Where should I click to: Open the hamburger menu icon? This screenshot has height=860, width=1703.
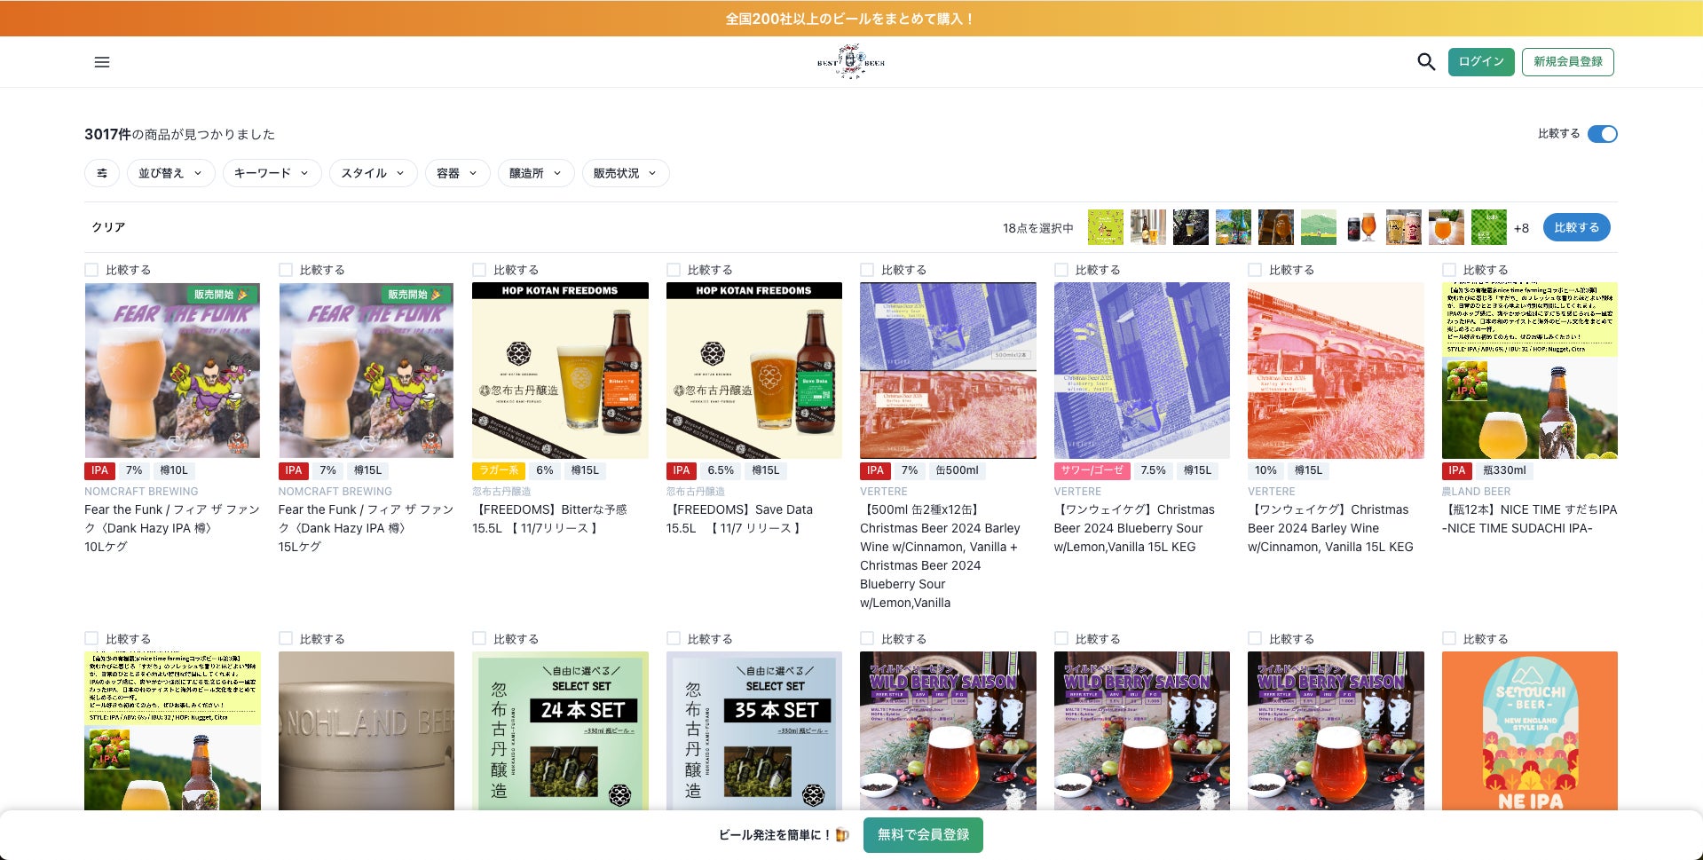click(102, 62)
